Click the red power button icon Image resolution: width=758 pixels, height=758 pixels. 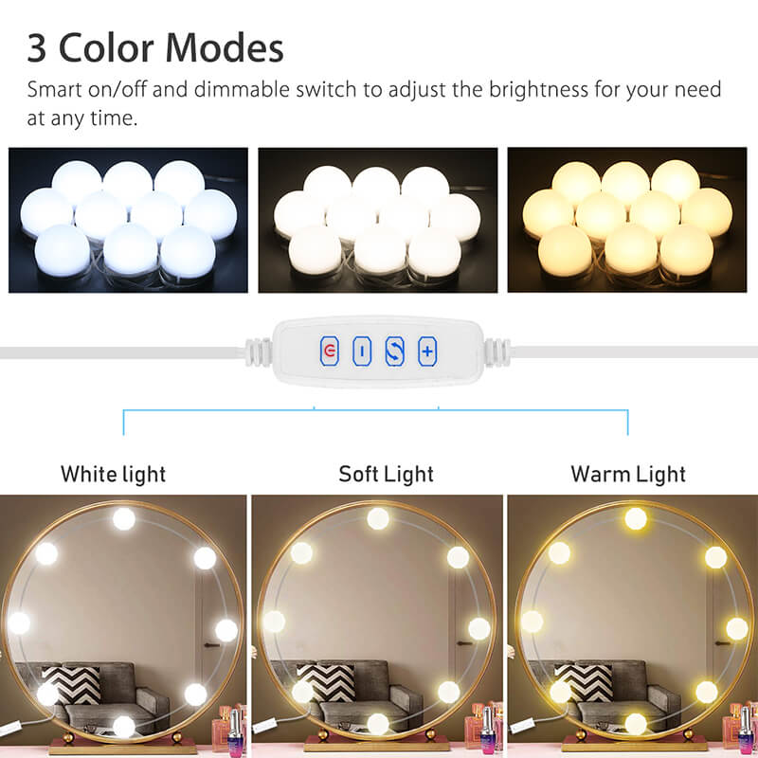coord(330,351)
